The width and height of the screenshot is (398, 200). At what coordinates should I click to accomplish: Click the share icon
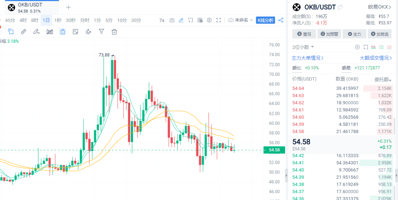(281, 20)
